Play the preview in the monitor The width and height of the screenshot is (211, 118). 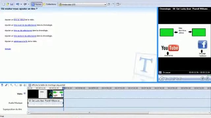[x=162, y=79]
